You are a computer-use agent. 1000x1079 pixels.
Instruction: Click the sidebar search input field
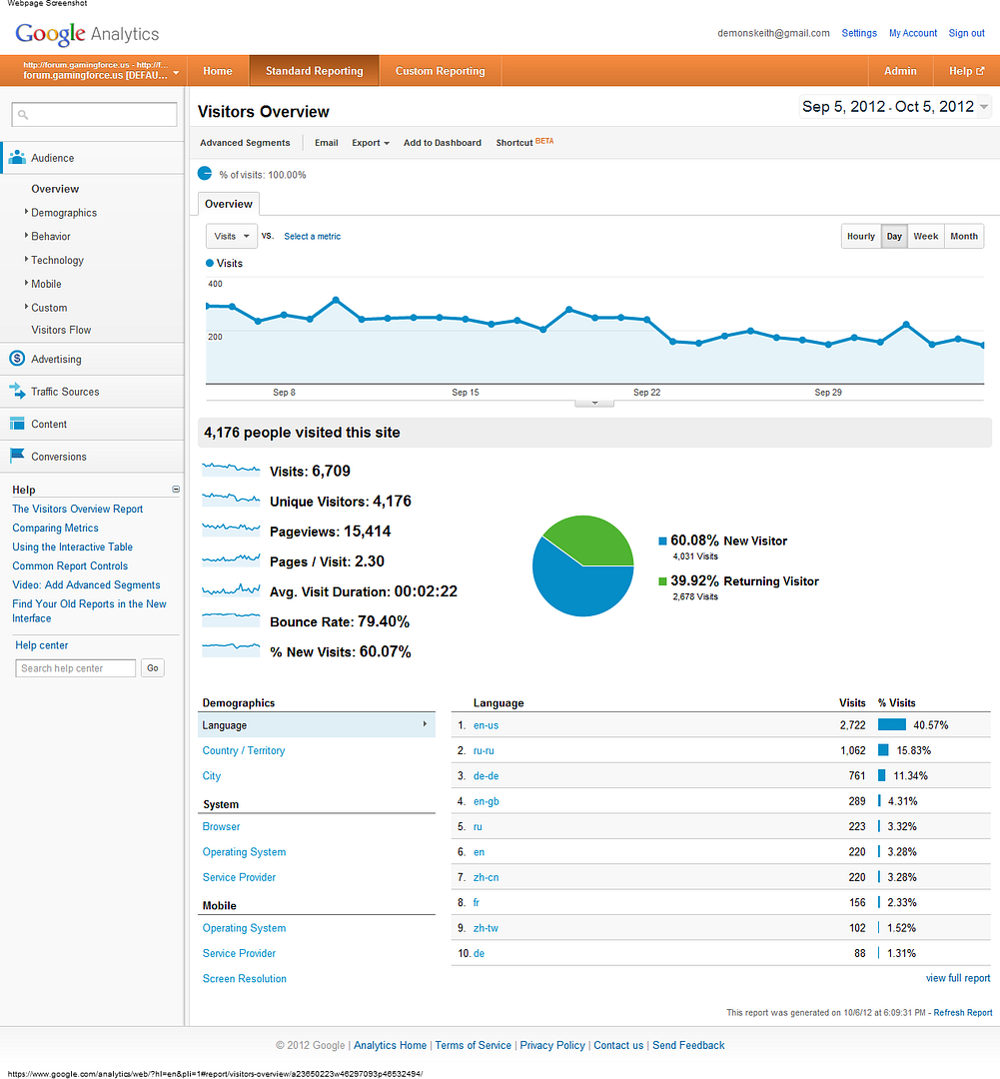click(x=94, y=115)
